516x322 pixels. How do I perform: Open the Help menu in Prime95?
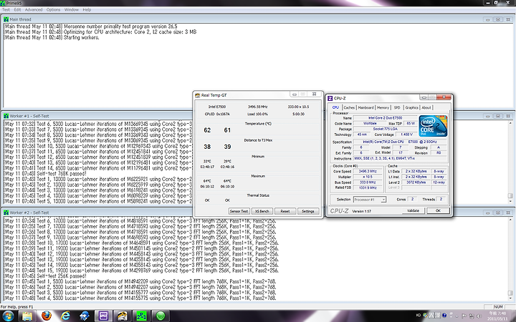(x=87, y=10)
